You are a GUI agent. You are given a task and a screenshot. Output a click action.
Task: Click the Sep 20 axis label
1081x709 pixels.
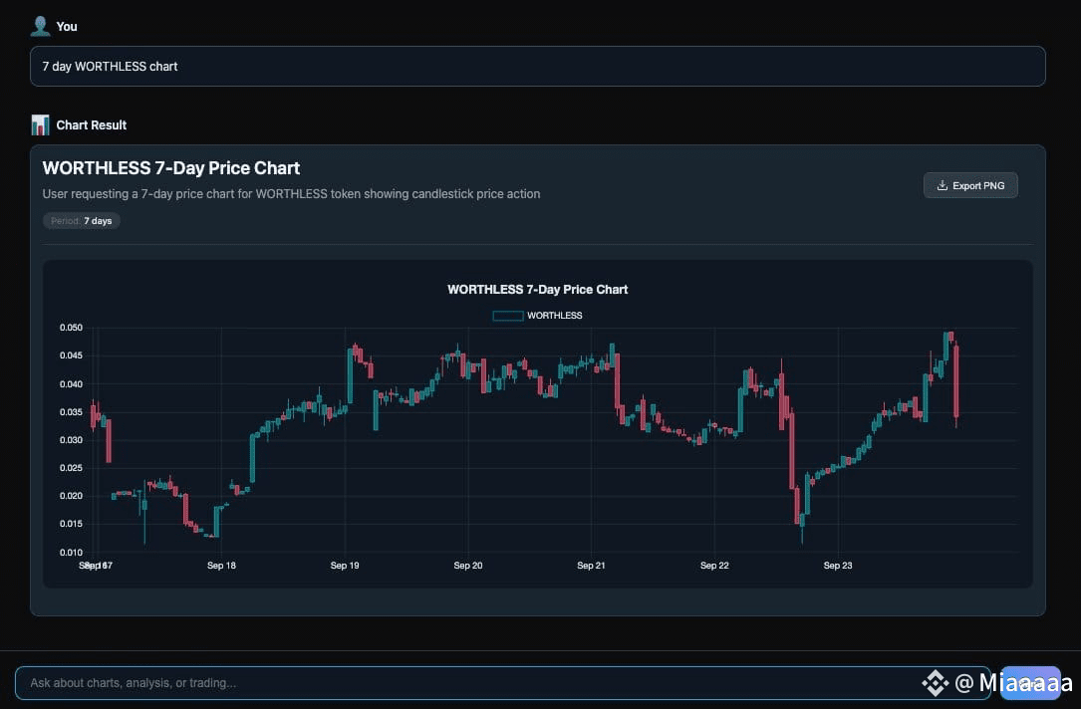point(468,565)
